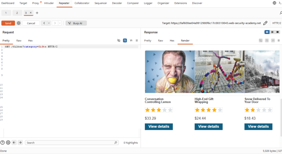The image size is (282, 154).
Task: Select the request Pretty view tab
Action: (6, 41)
